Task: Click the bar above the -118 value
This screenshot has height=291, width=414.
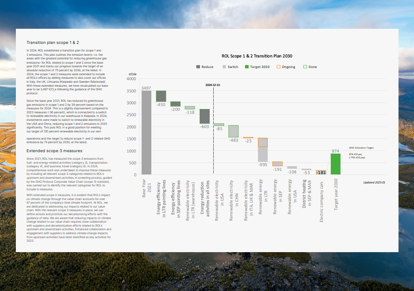Action: click(x=190, y=108)
